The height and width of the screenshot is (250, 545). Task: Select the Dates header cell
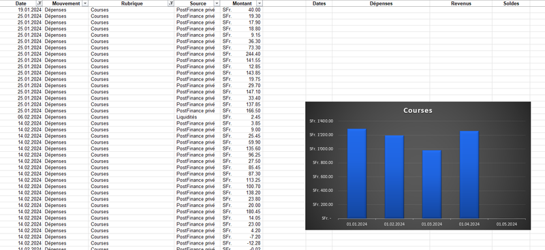click(319, 3)
